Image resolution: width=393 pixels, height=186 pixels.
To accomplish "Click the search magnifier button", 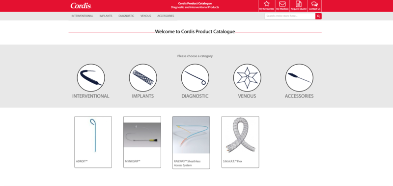I will point(318,16).
